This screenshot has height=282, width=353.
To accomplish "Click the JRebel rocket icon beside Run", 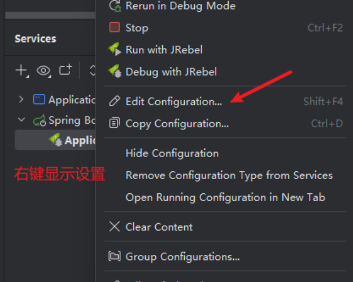I will [115, 50].
